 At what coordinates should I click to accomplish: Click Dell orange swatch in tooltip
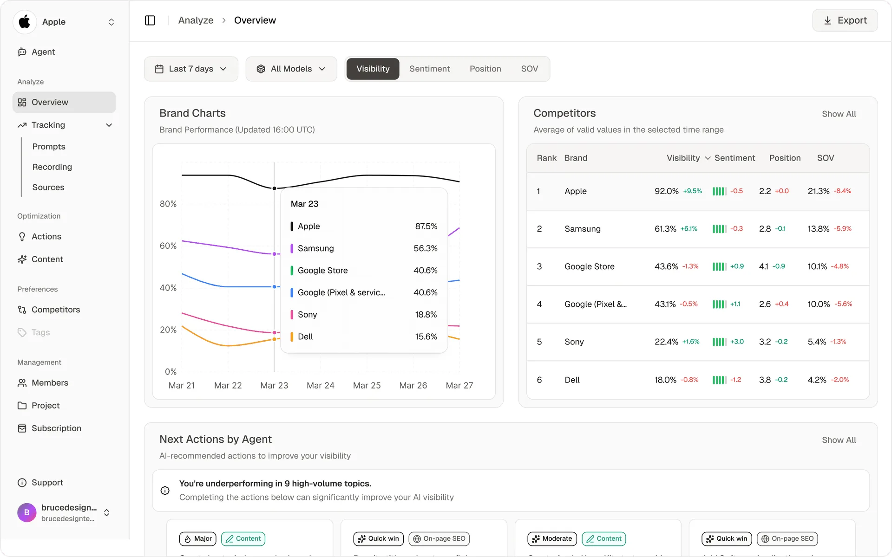[x=292, y=337]
